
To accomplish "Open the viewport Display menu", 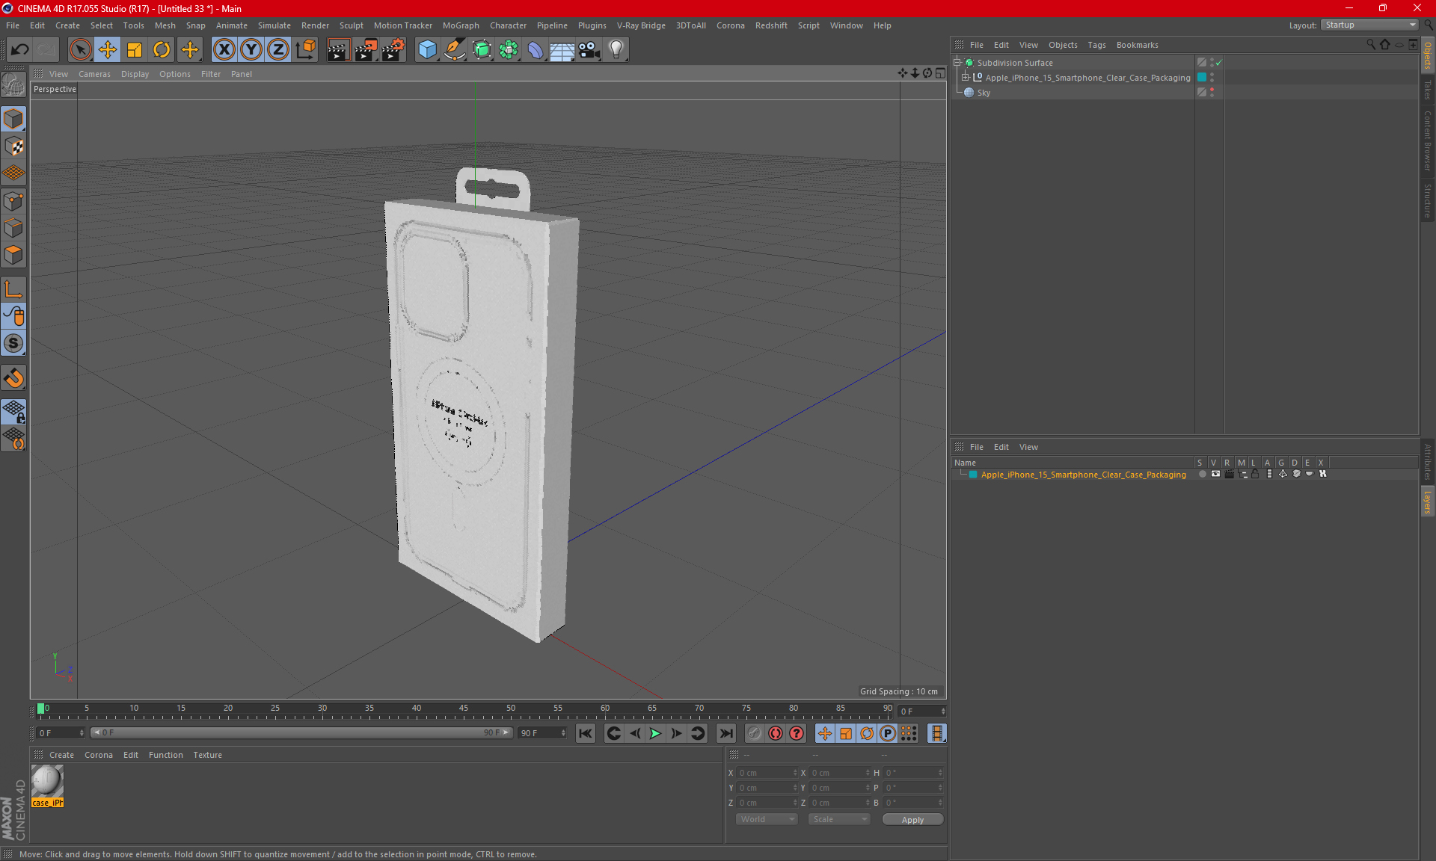I will (x=135, y=74).
